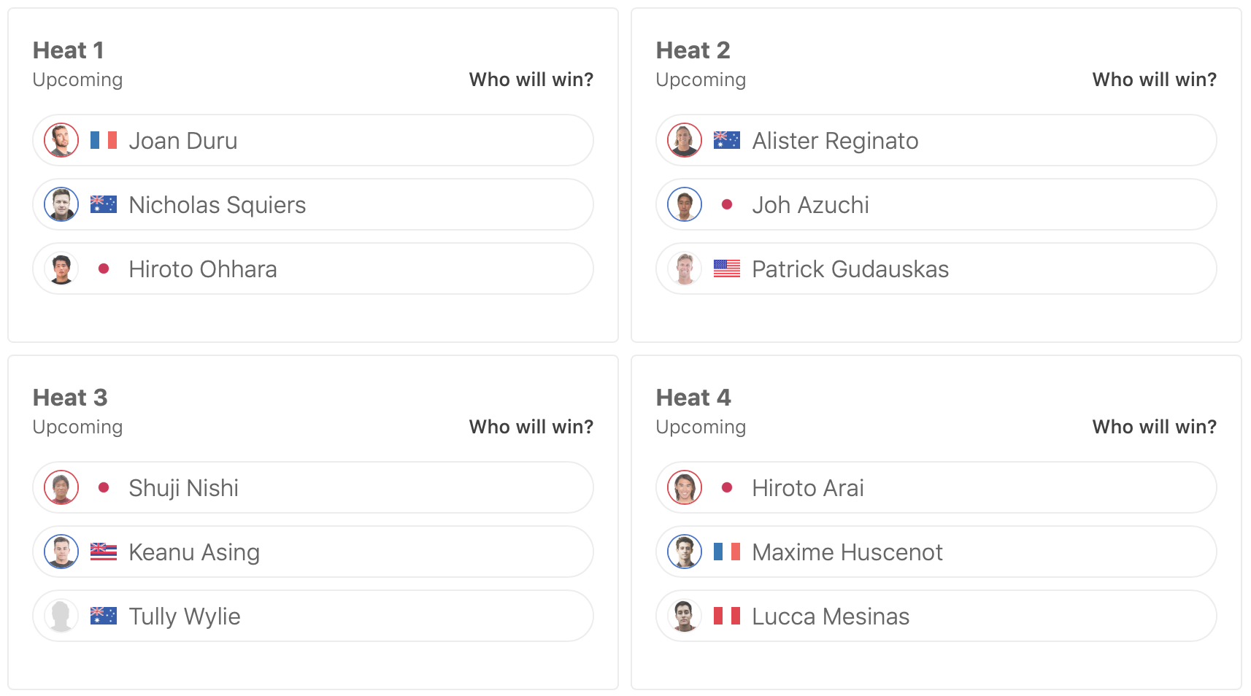This screenshot has height=696, width=1251.
Task: Open the Heat 4 heading
Action: pos(693,398)
